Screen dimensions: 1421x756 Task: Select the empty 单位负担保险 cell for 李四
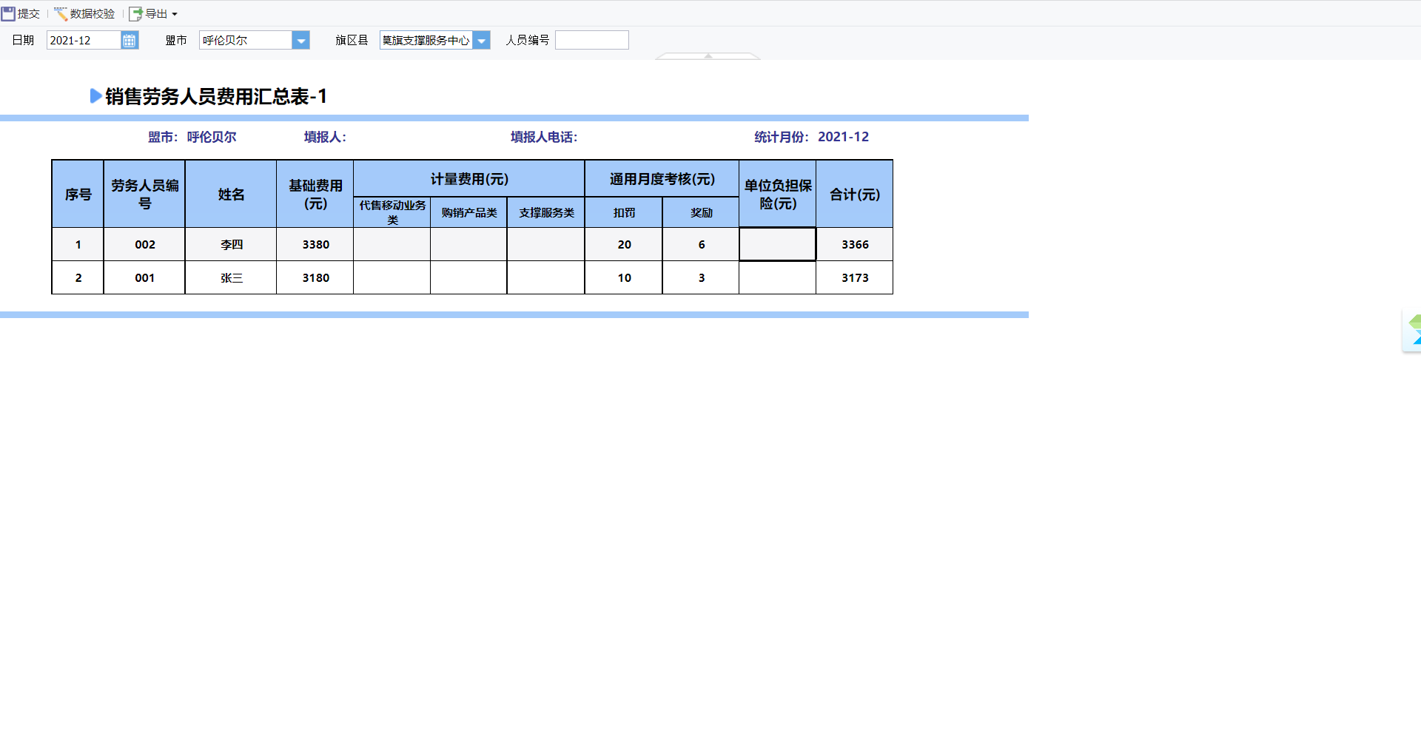(x=777, y=244)
